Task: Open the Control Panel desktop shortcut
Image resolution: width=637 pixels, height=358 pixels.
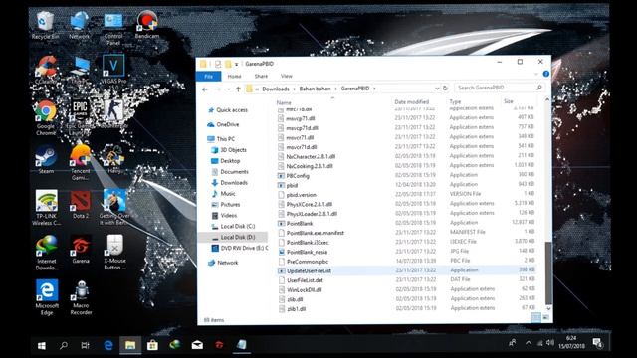Action: click(x=113, y=29)
